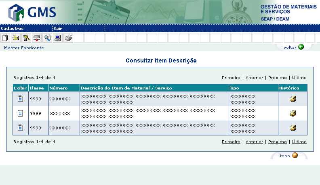The width and height of the screenshot is (320, 185).
Task: View Histórico for the second row item
Action: click(x=293, y=113)
